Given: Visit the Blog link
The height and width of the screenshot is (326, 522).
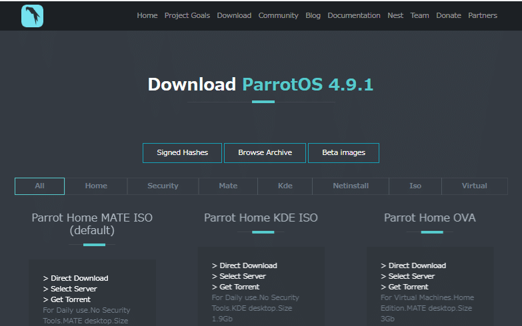Looking at the screenshot, I should (x=313, y=15).
